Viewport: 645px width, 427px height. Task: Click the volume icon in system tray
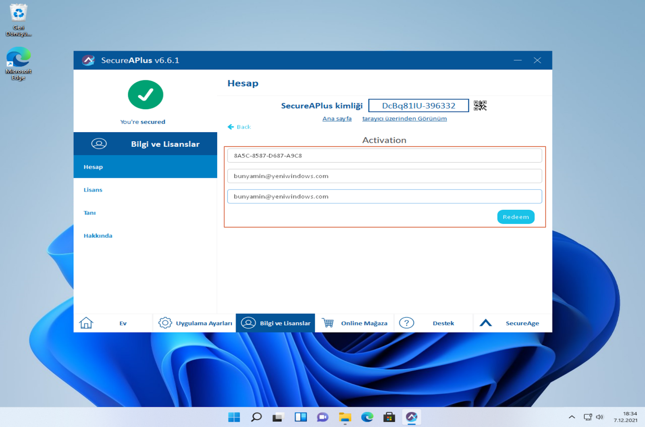pyautogui.click(x=599, y=417)
